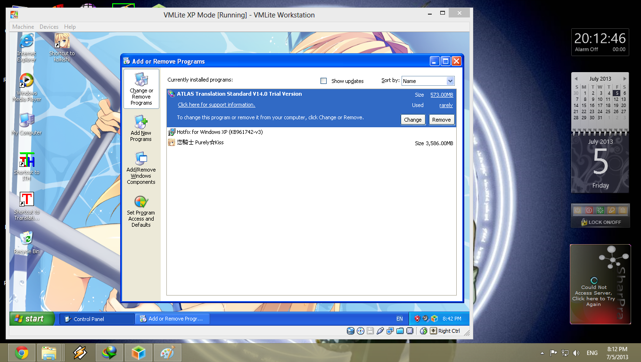Click the virtualization chip indicator in VM status bar
The image size is (641, 362).
[x=410, y=331]
